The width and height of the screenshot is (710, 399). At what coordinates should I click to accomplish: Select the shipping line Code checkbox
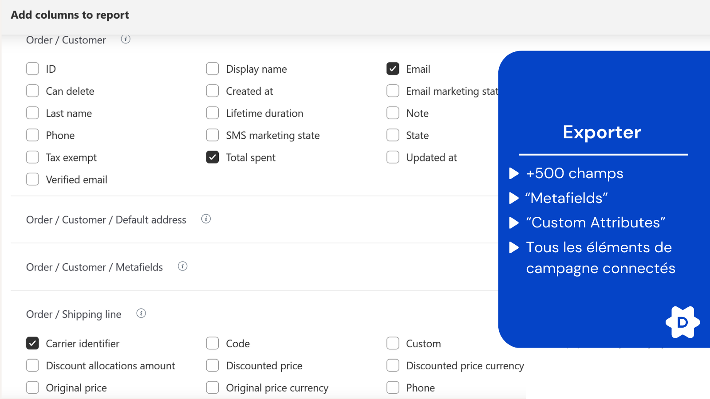(x=213, y=344)
